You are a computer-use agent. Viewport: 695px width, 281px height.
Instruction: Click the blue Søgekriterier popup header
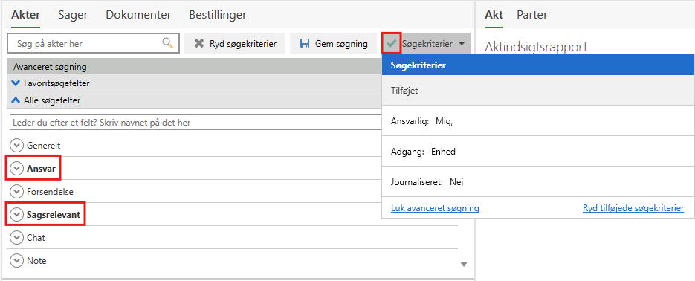pos(537,65)
